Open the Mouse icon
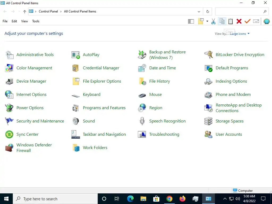 [x=142, y=95]
